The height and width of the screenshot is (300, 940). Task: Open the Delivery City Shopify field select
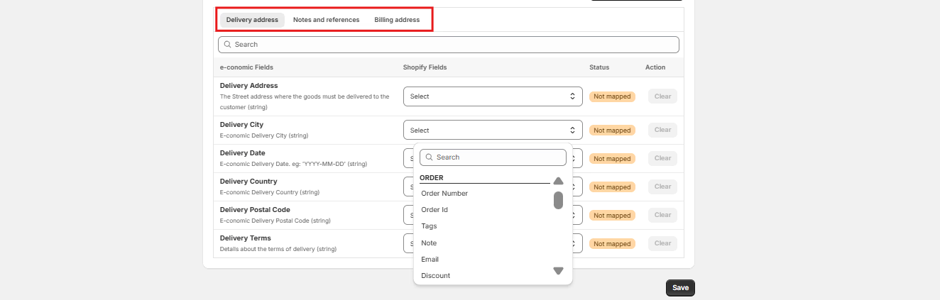(x=493, y=130)
